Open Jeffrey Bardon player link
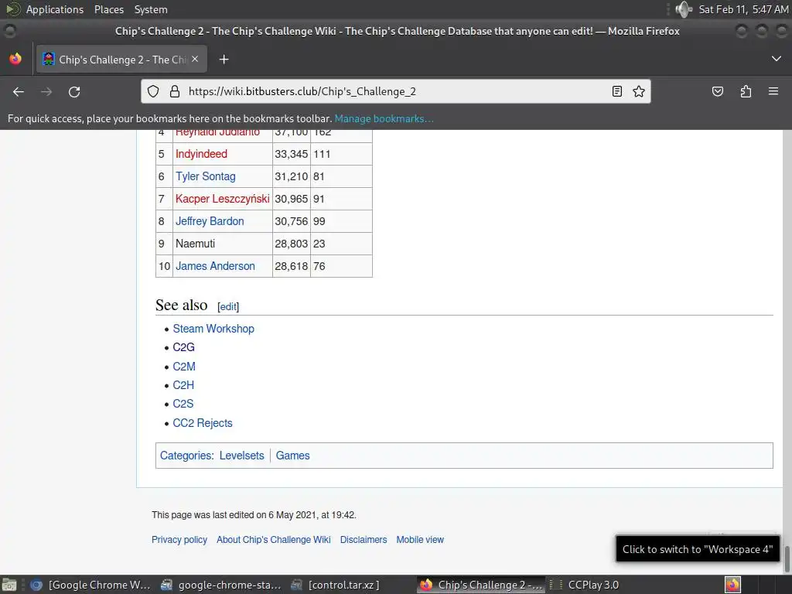Image resolution: width=792 pixels, height=594 pixels. pyautogui.click(x=210, y=221)
